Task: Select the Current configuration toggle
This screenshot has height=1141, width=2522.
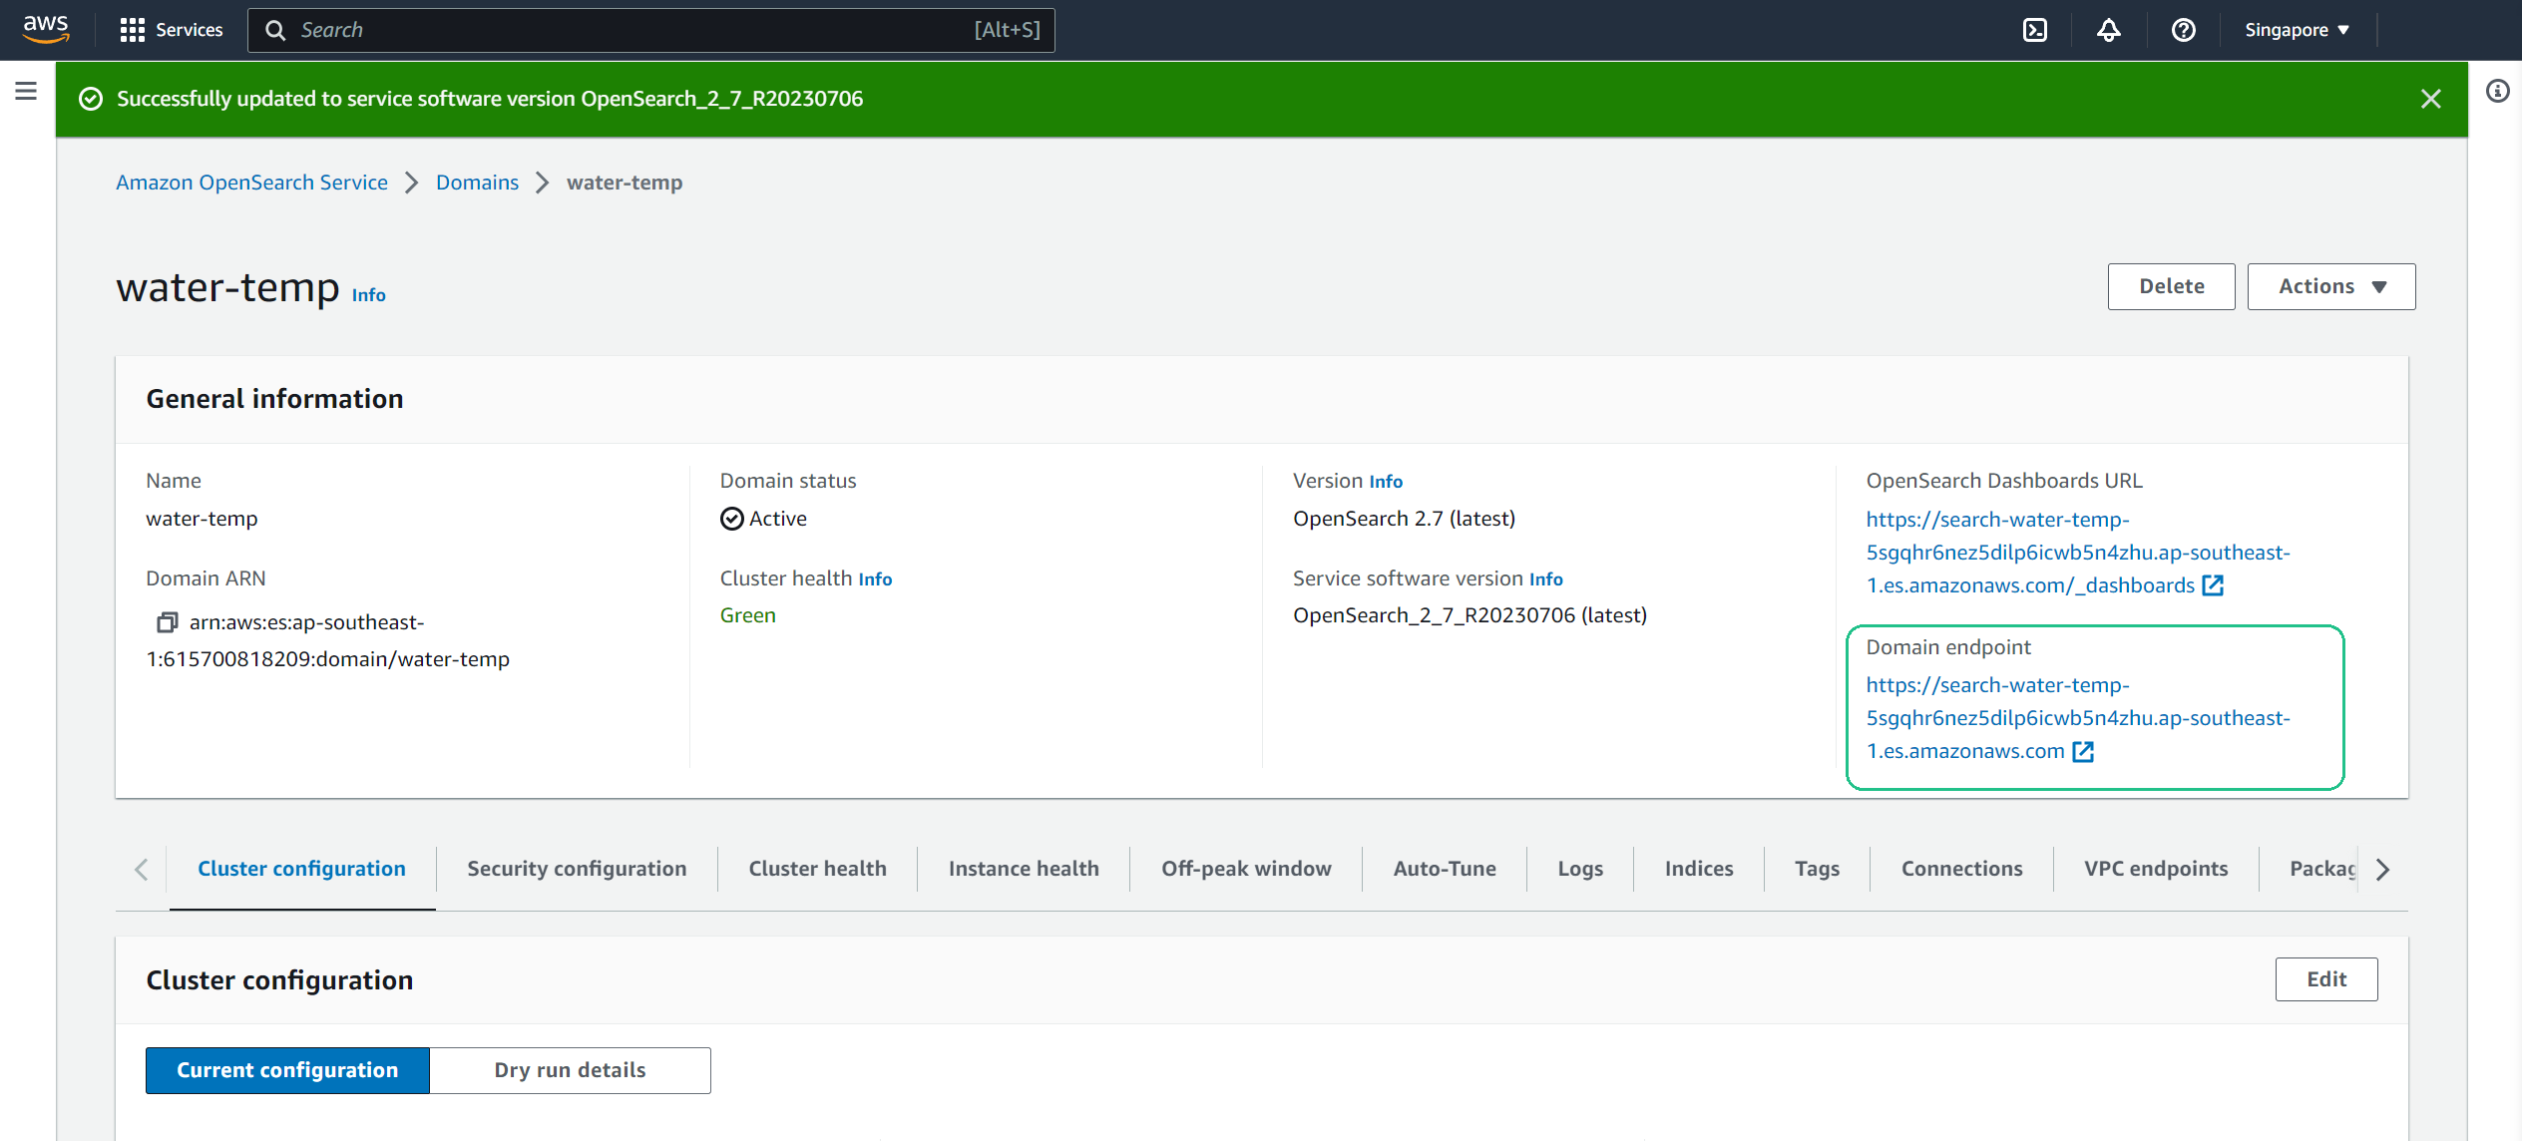Action: point(287,1070)
